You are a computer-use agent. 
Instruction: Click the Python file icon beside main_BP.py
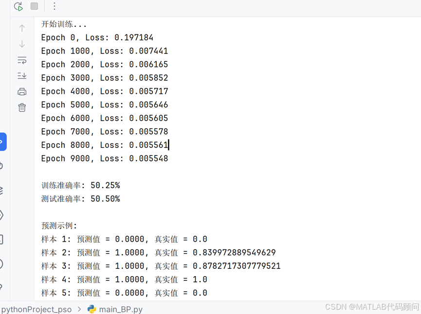(x=92, y=309)
